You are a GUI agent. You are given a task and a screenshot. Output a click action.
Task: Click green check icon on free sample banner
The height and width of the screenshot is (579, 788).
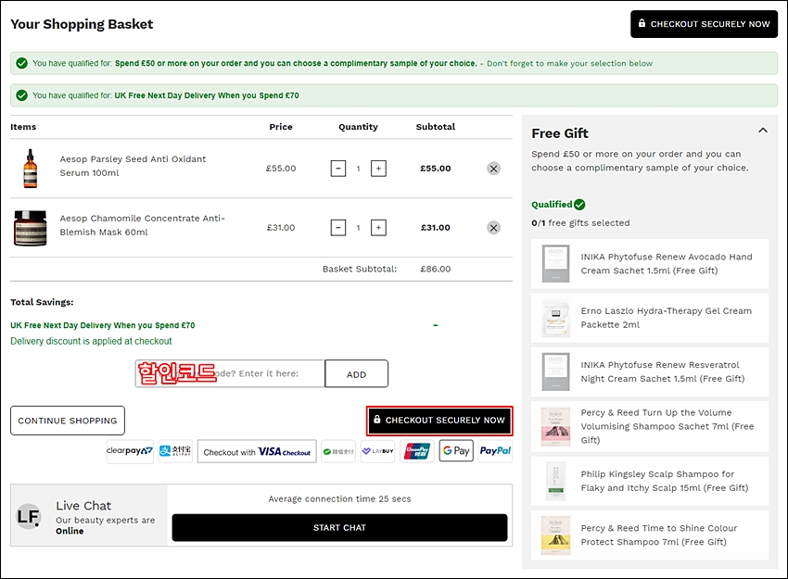click(21, 63)
